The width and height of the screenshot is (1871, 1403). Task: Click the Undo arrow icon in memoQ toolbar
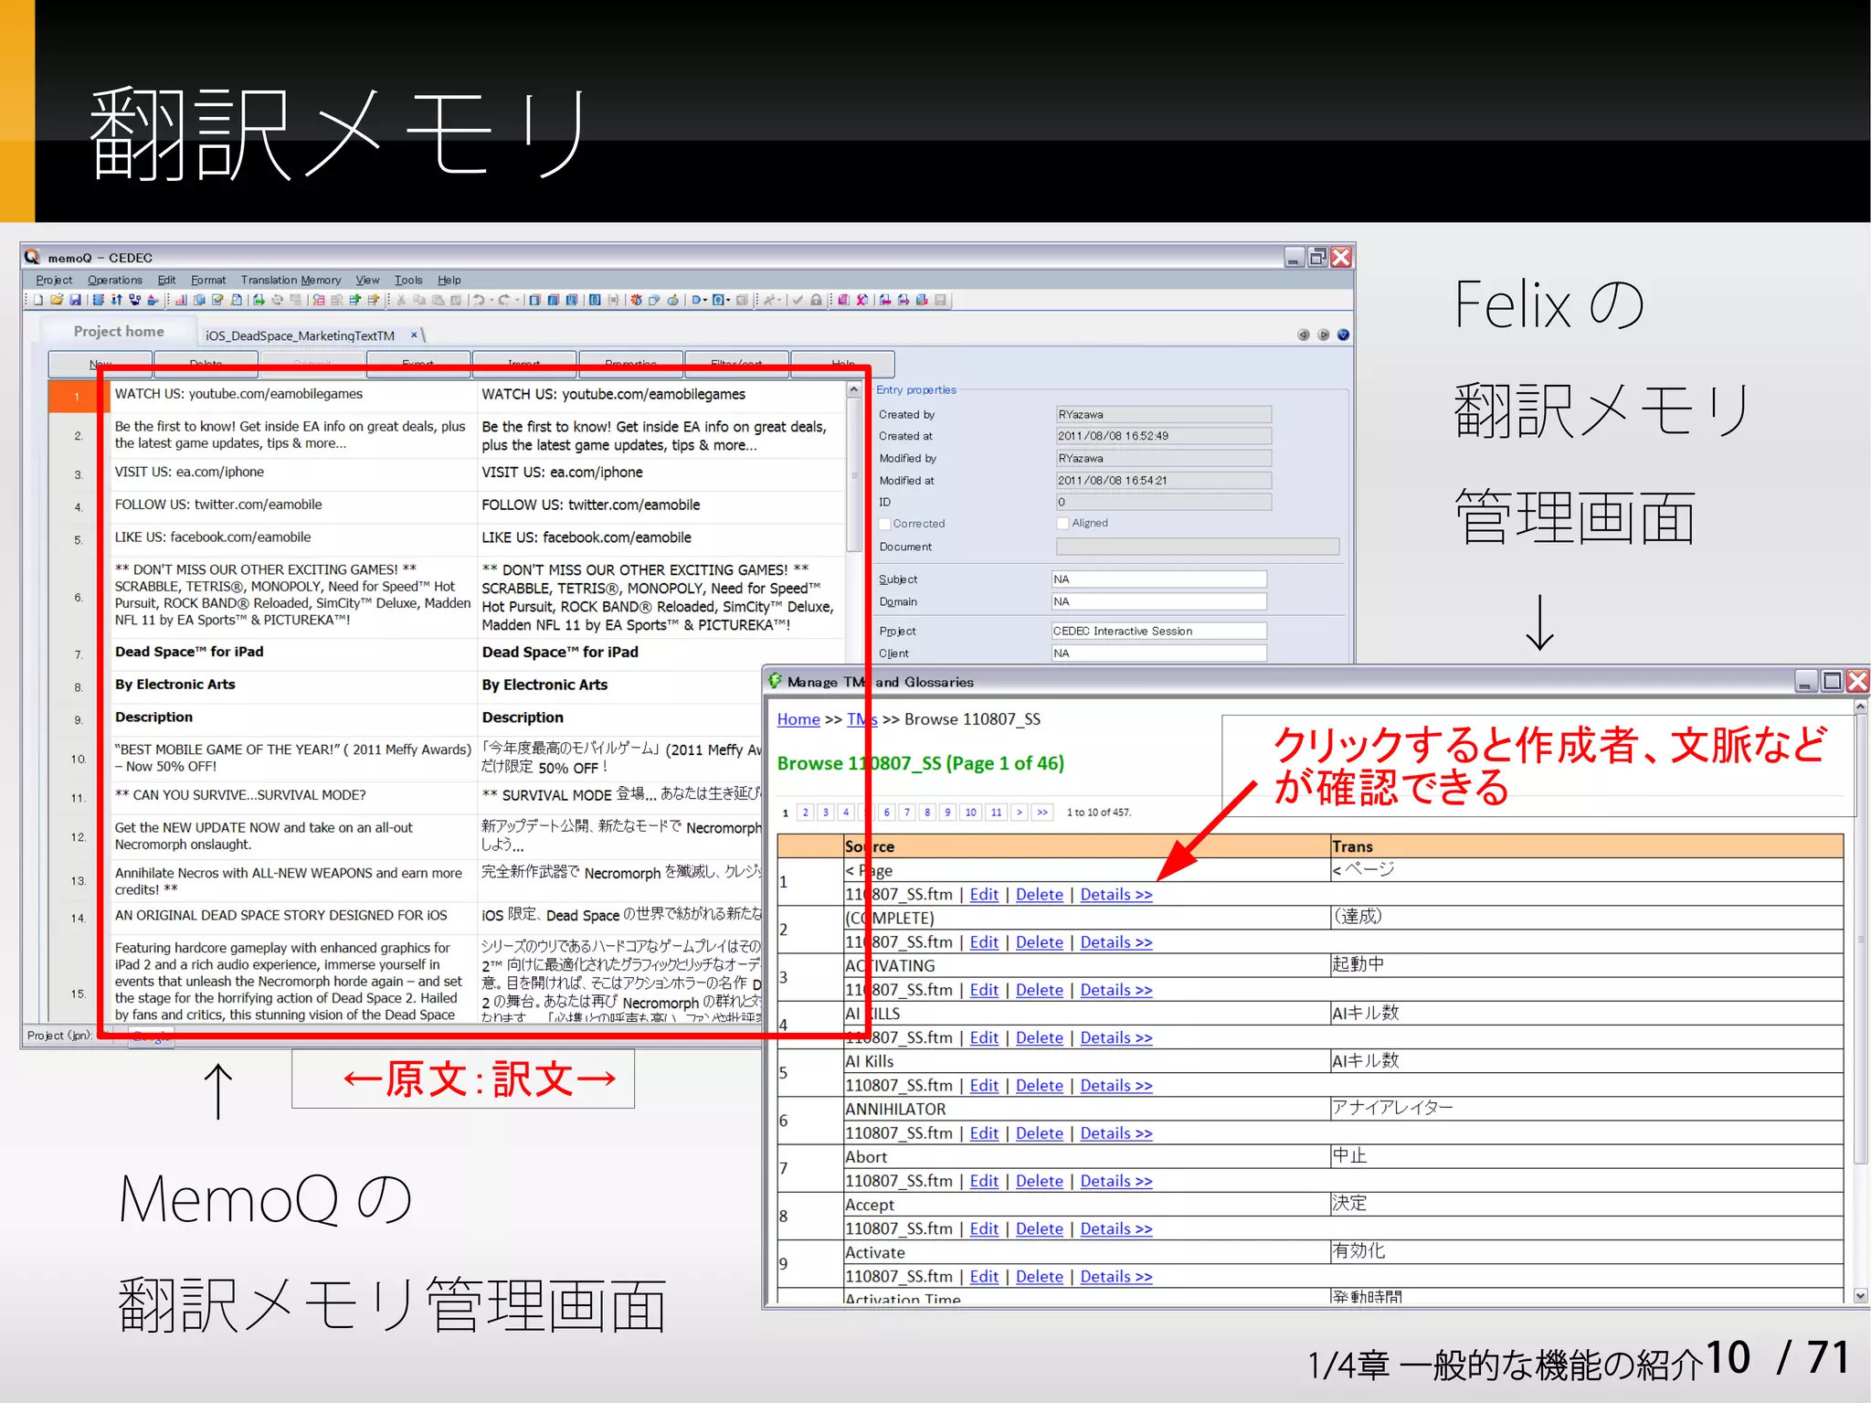coord(478,300)
